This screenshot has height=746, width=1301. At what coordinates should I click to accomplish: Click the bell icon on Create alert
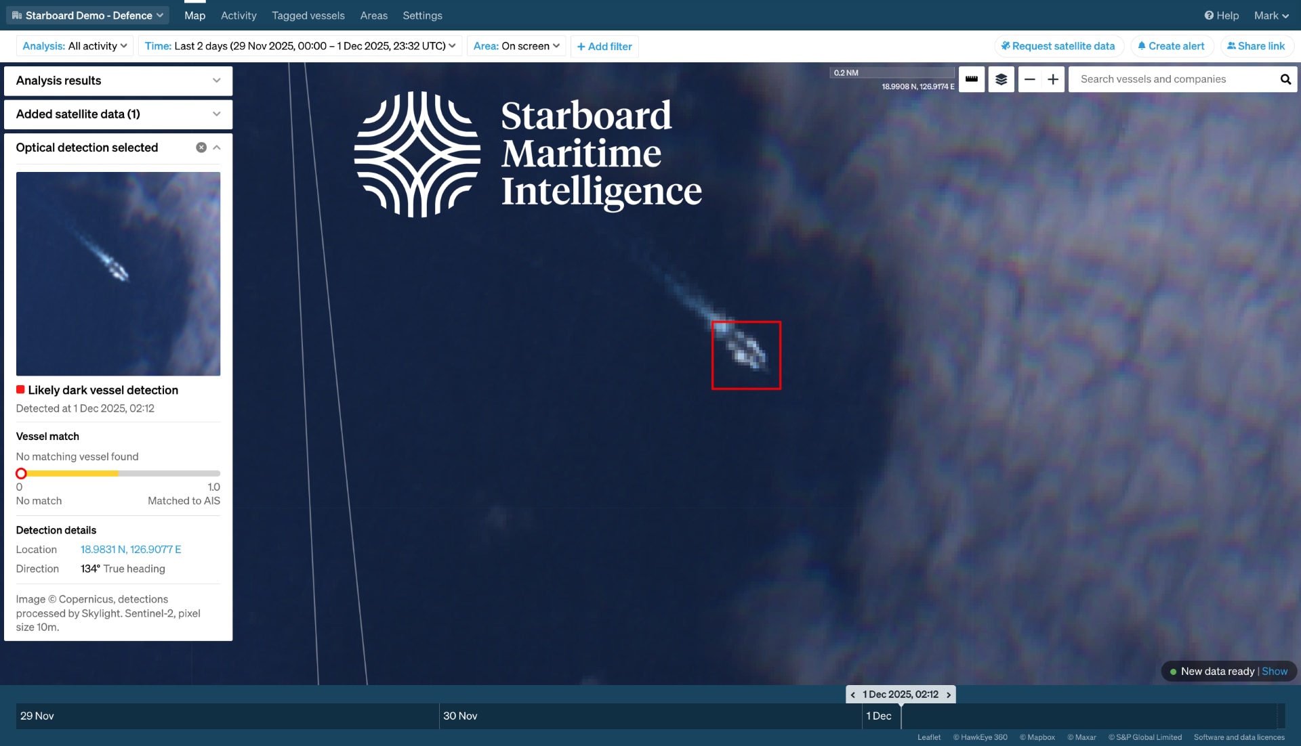1142,46
